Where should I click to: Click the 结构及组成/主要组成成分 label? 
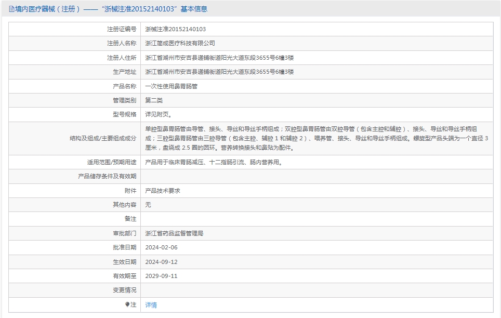pyautogui.click(x=103, y=138)
